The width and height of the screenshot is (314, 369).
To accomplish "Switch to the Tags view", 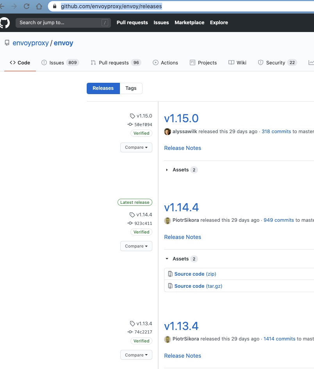I will [x=131, y=88].
